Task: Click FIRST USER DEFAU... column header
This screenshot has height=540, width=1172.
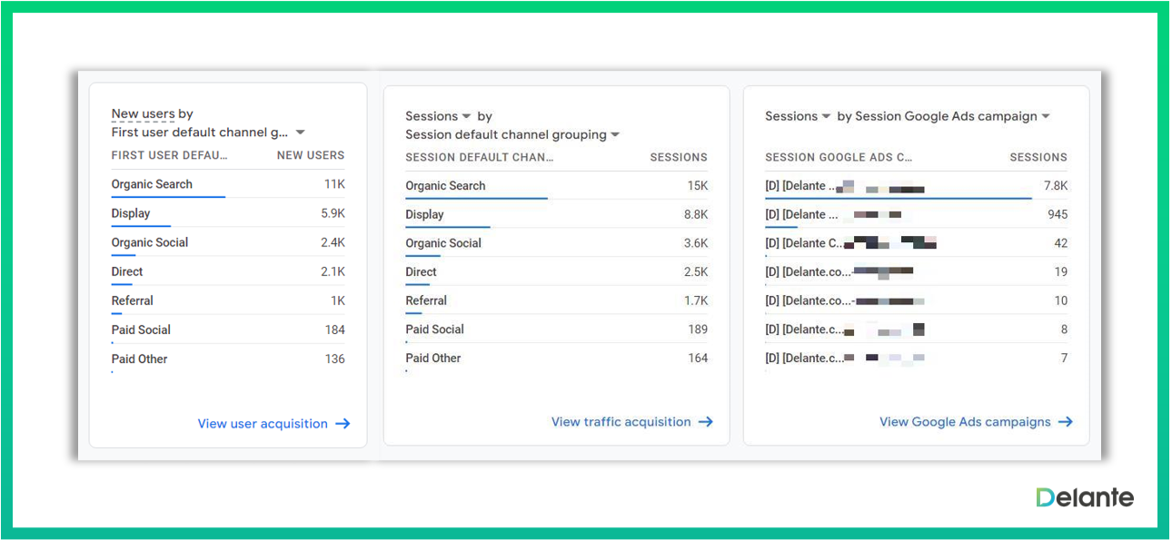Action: 169,155
